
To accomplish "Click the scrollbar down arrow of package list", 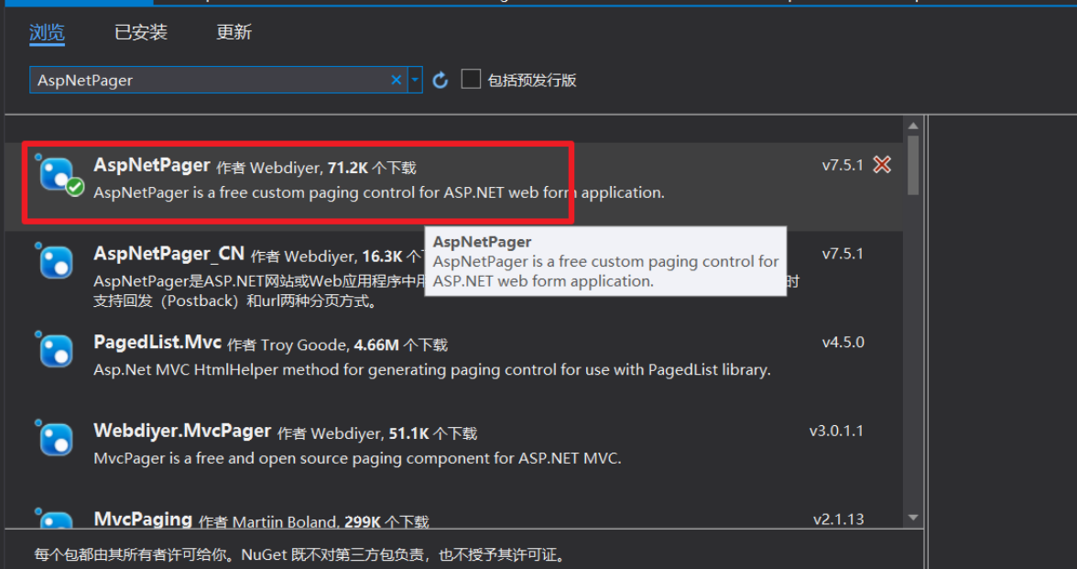I will [913, 518].
